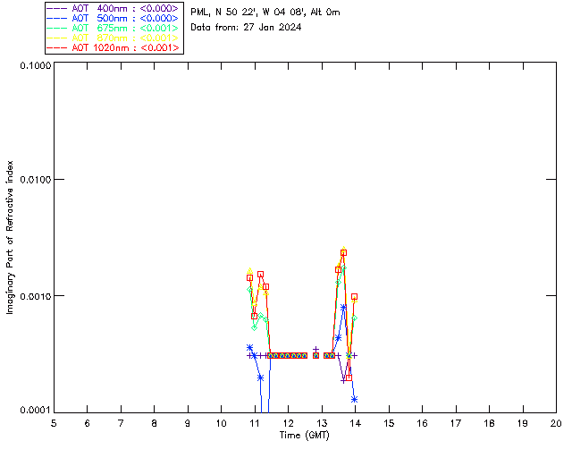Screen dimensions: 572x458
Task: Click the x-axis tick label 18
Action: pyautogui.click(x=489, y=423)
